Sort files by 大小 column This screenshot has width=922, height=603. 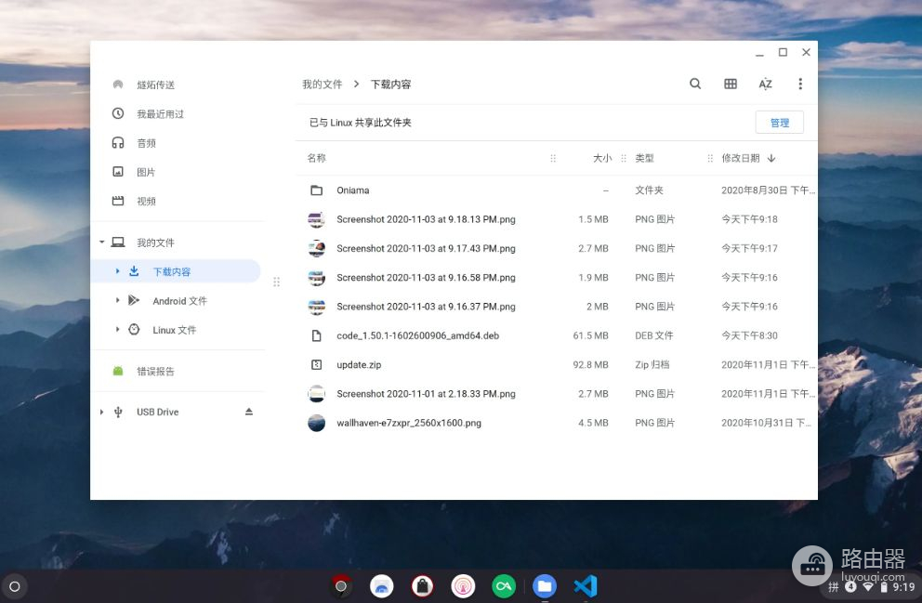tap(602, 158)
